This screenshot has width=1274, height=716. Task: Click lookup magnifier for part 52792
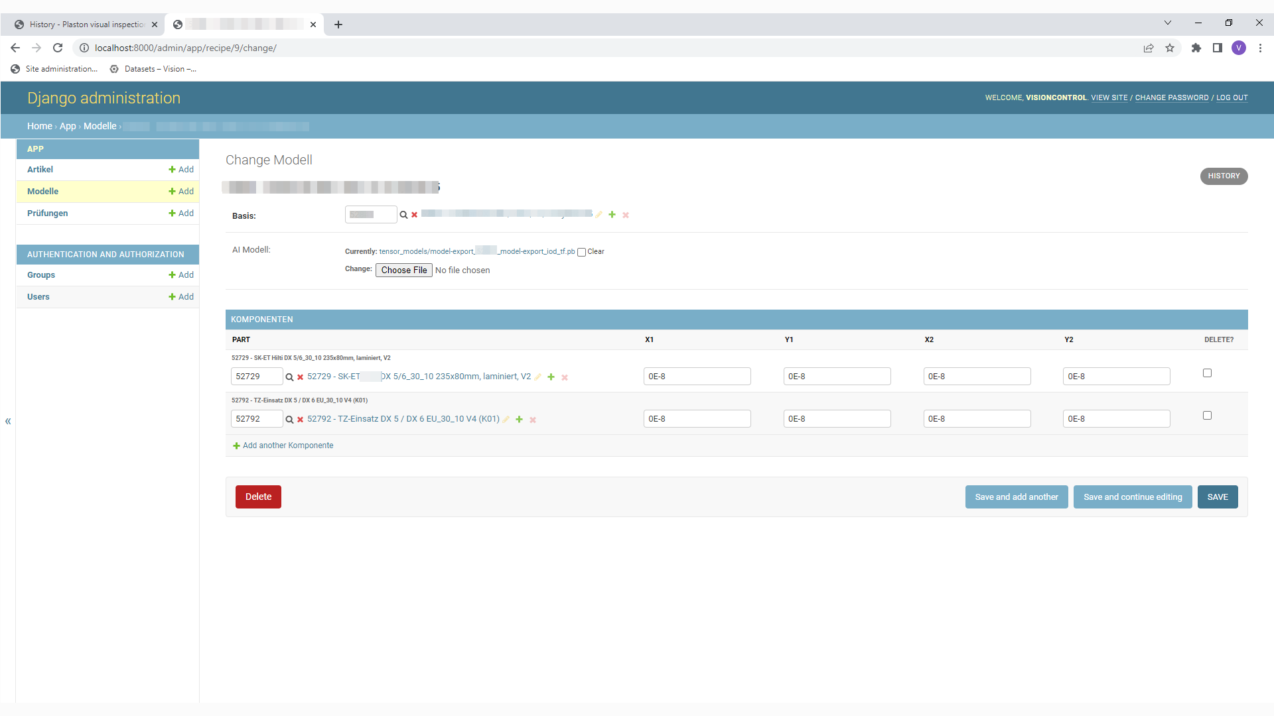(289, 420)
